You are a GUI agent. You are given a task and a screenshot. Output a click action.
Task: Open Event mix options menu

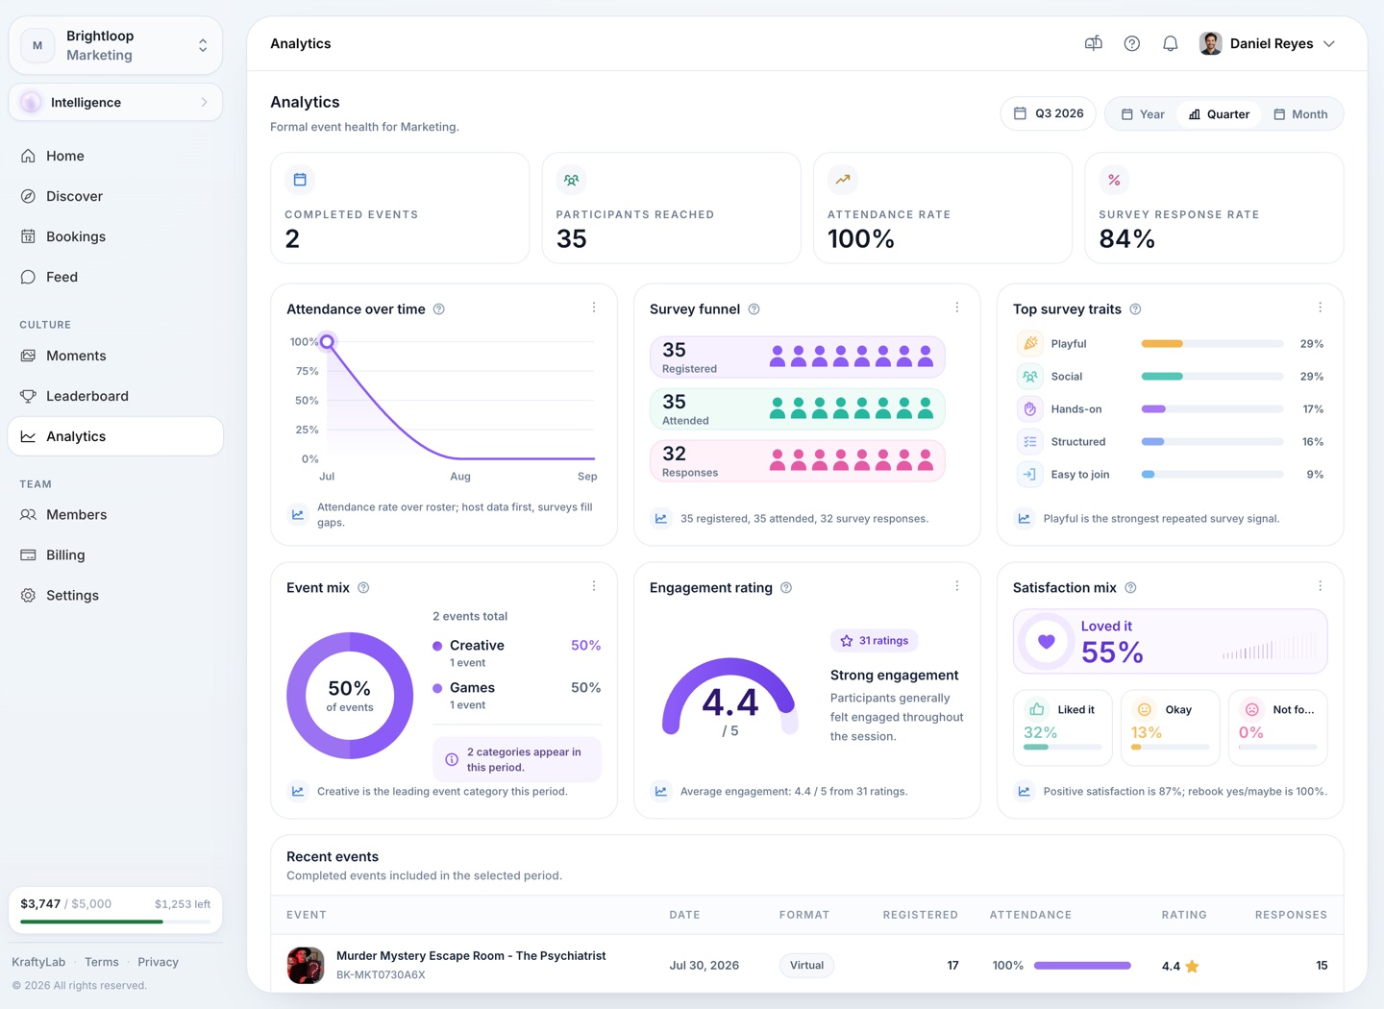click(x=594, y=586)
